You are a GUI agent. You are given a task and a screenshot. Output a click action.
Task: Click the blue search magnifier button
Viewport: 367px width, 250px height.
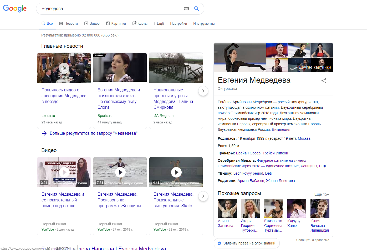coord(196,8)
